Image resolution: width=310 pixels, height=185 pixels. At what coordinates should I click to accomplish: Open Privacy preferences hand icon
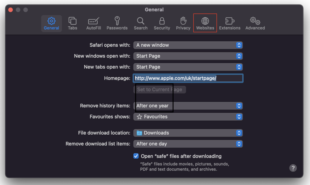(183, 23)
